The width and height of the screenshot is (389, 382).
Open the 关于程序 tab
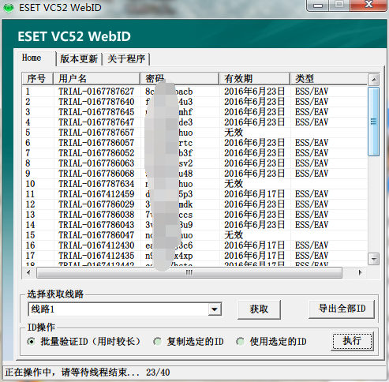click(x=126, y=59)
